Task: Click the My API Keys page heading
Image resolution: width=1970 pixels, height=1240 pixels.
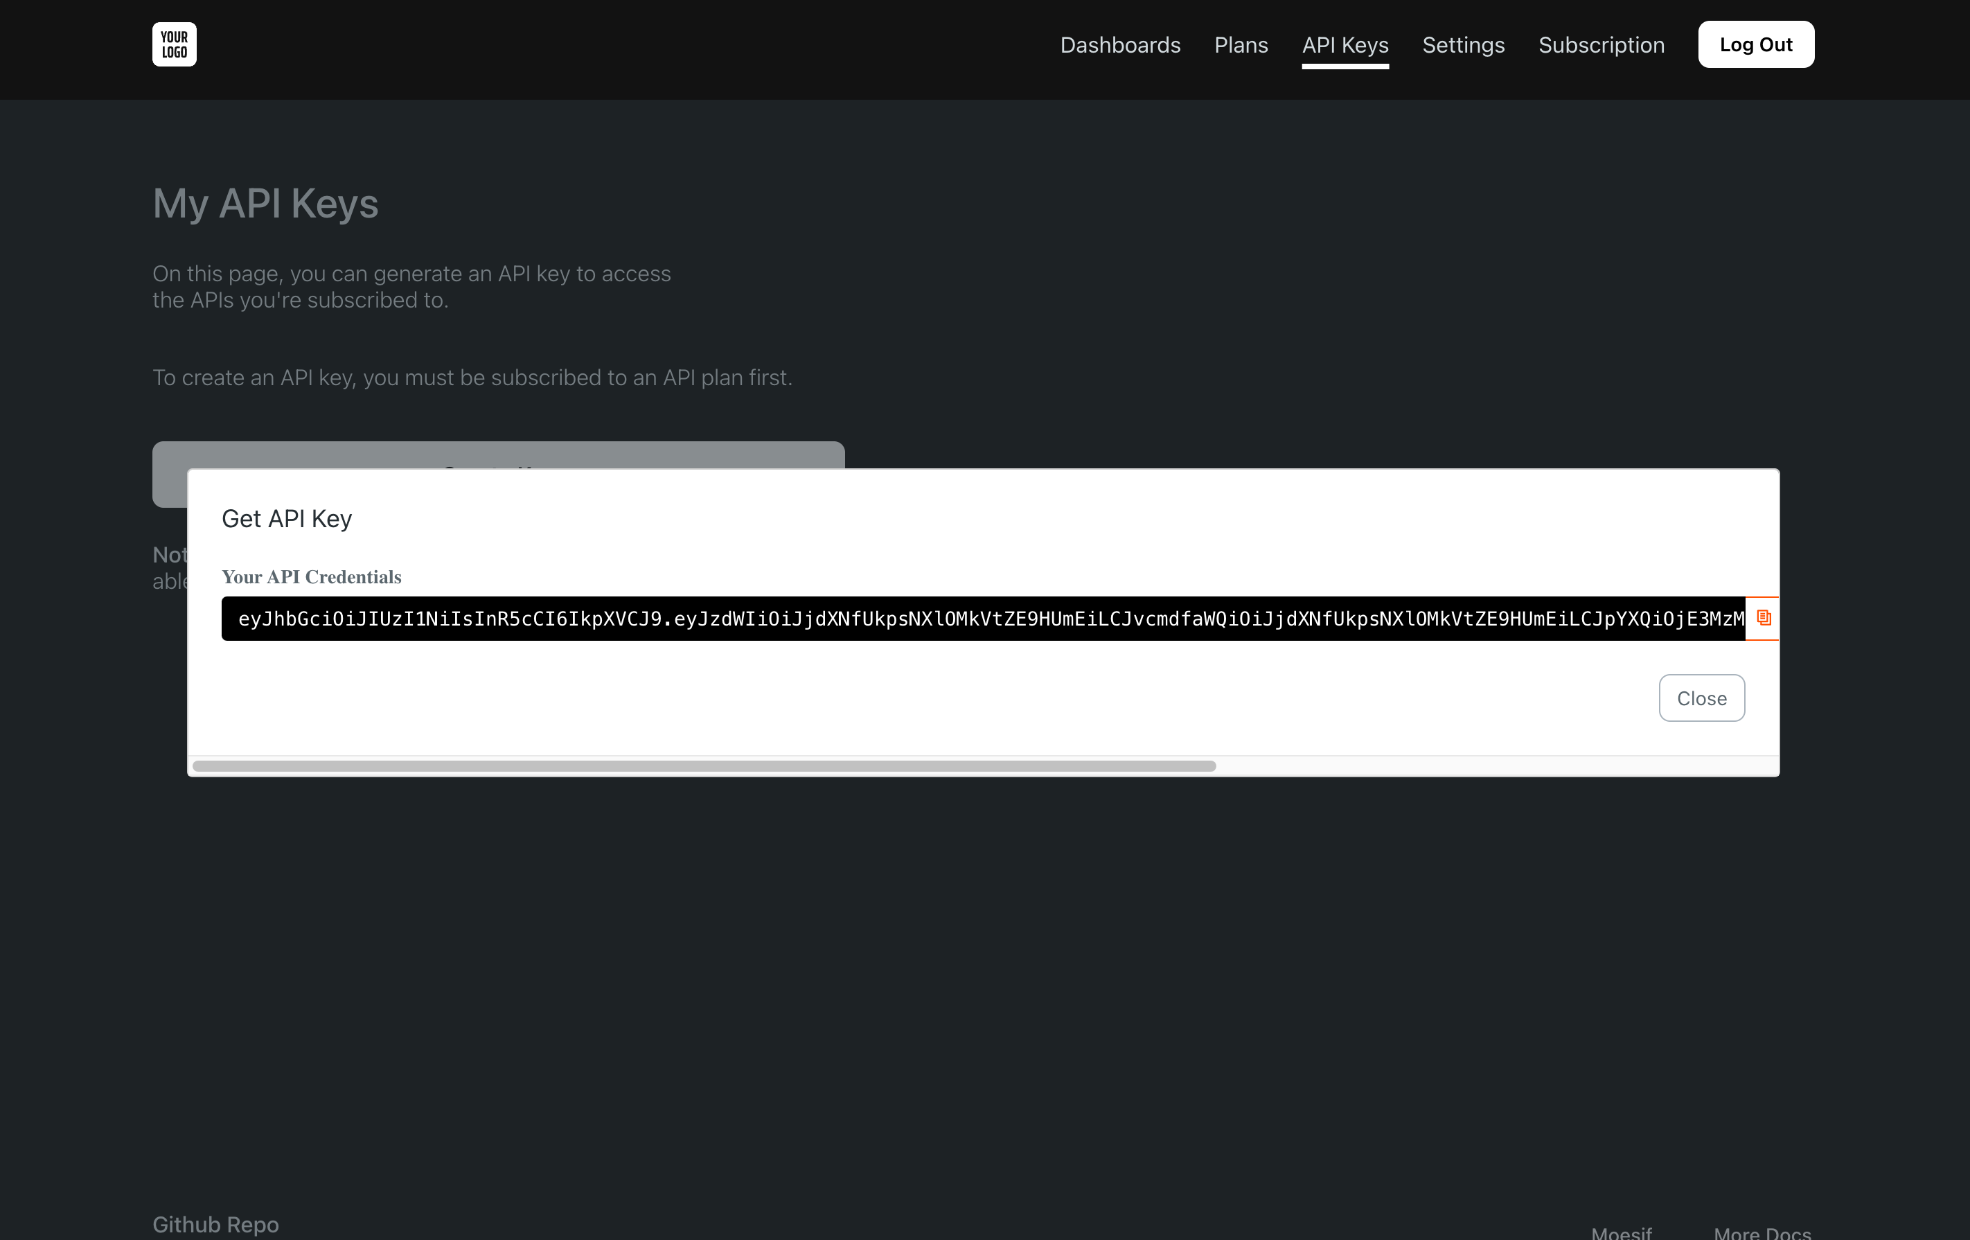Action: tap(265, 204)
